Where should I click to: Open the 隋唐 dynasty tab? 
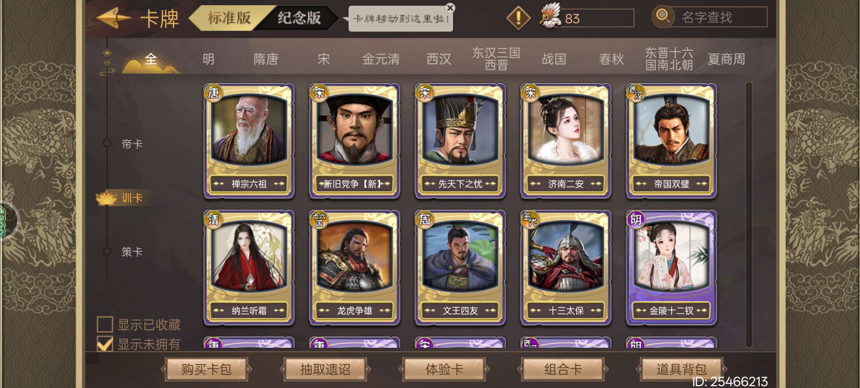point(266,59)
